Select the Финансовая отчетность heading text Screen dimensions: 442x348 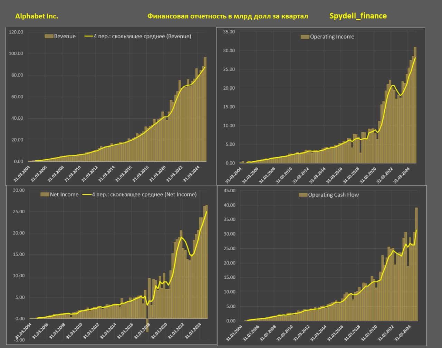click(228, 16)
